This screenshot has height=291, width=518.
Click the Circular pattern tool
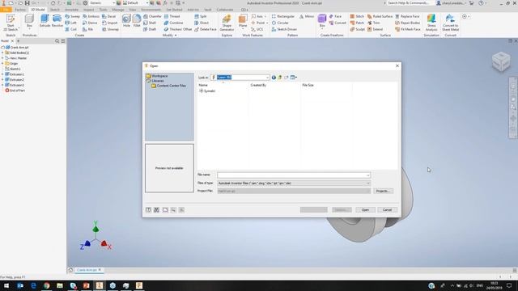click(x=280, y=23)
